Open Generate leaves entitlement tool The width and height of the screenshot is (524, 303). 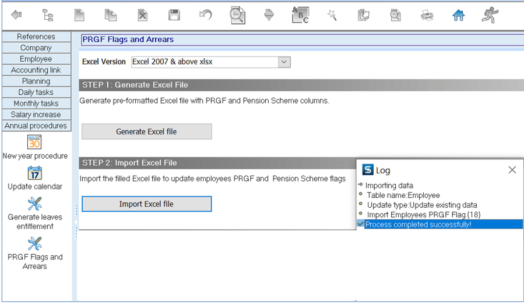pyautogui.click(x=34, y=204)
